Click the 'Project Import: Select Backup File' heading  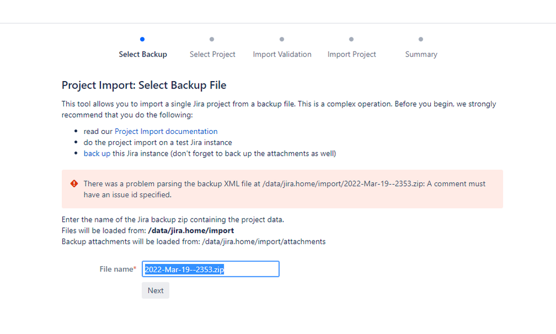(x=144, y=86)
